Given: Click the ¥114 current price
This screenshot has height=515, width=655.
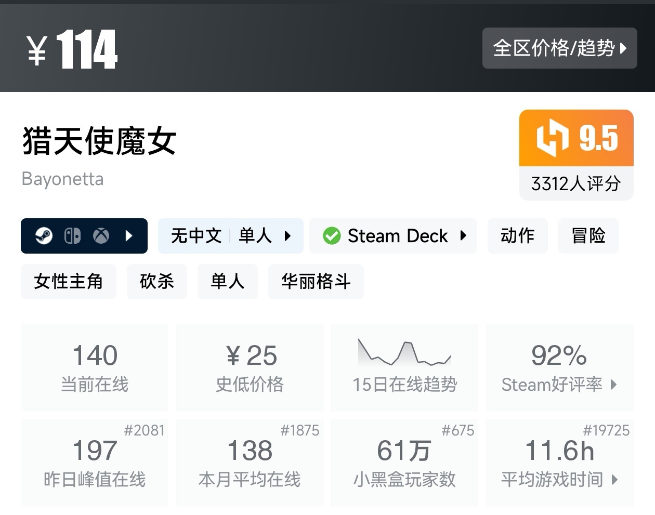Looking at the screenshot, I should [x=73, y=49].
